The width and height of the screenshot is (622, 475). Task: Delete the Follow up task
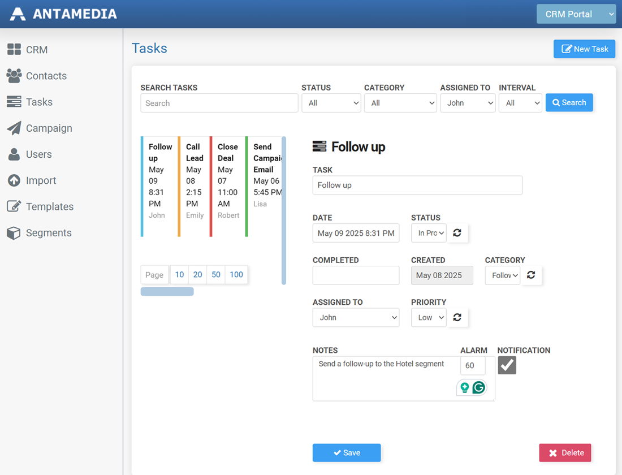click(x=565, y=453)
